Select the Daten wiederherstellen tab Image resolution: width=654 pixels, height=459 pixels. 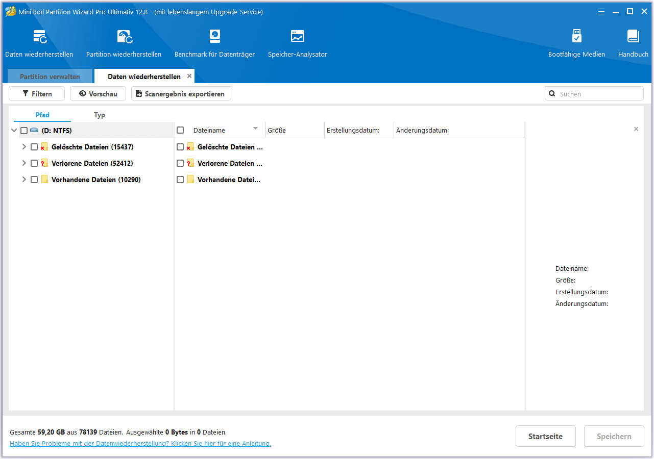point(144,76)
